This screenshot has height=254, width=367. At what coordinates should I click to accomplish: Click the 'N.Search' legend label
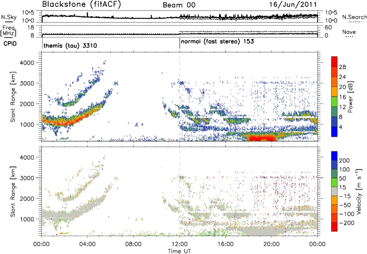point(354,17)
